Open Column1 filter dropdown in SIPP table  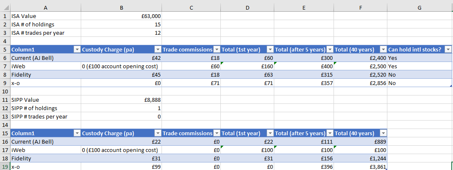77,133
